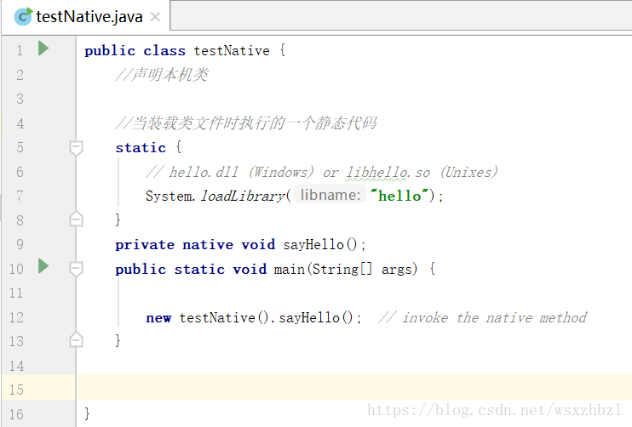This screenshot has width=632, height=427.
Task: Click the class file icon in testNative.java tab
Action: point(22,16)
